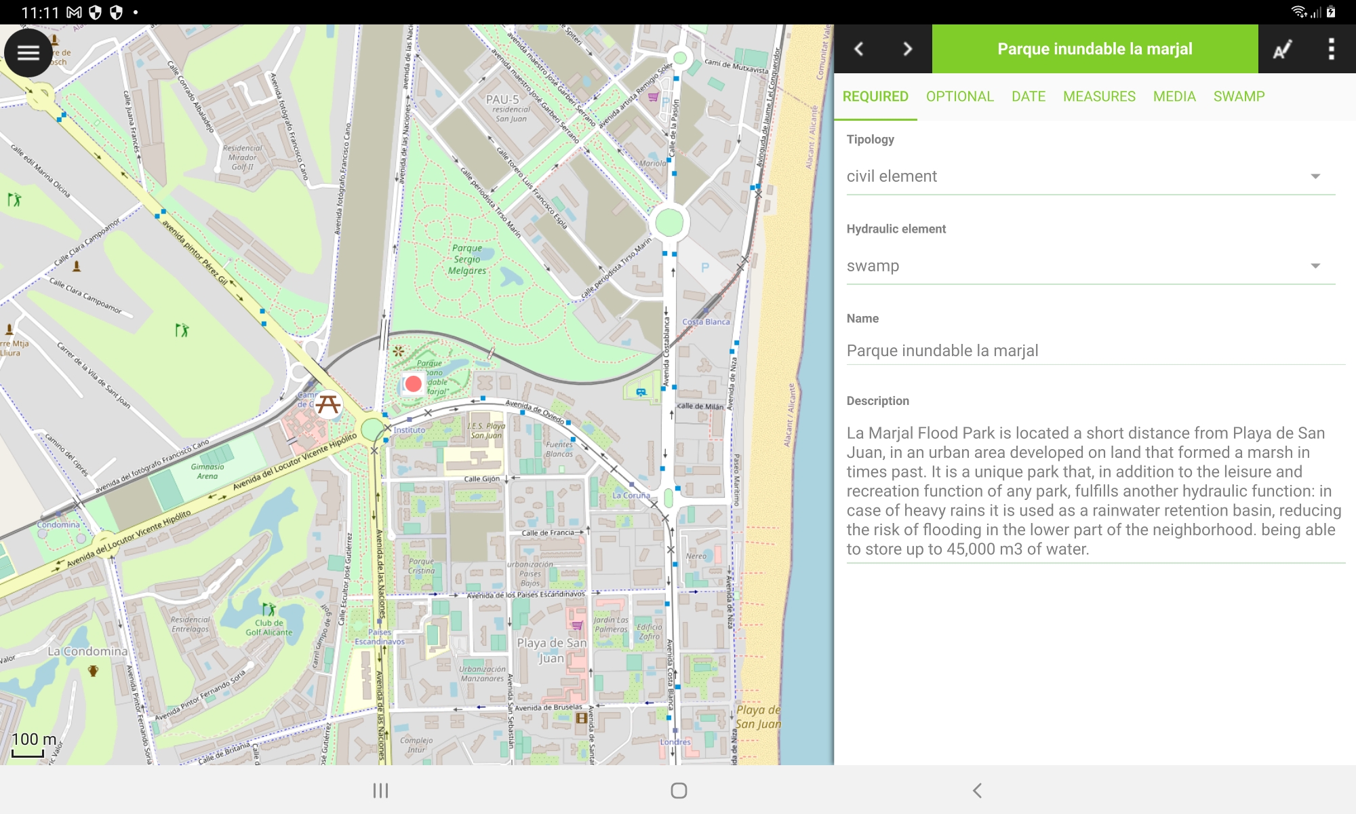Tap the PAU-5 residencial San Juan label

coord(507,108)
